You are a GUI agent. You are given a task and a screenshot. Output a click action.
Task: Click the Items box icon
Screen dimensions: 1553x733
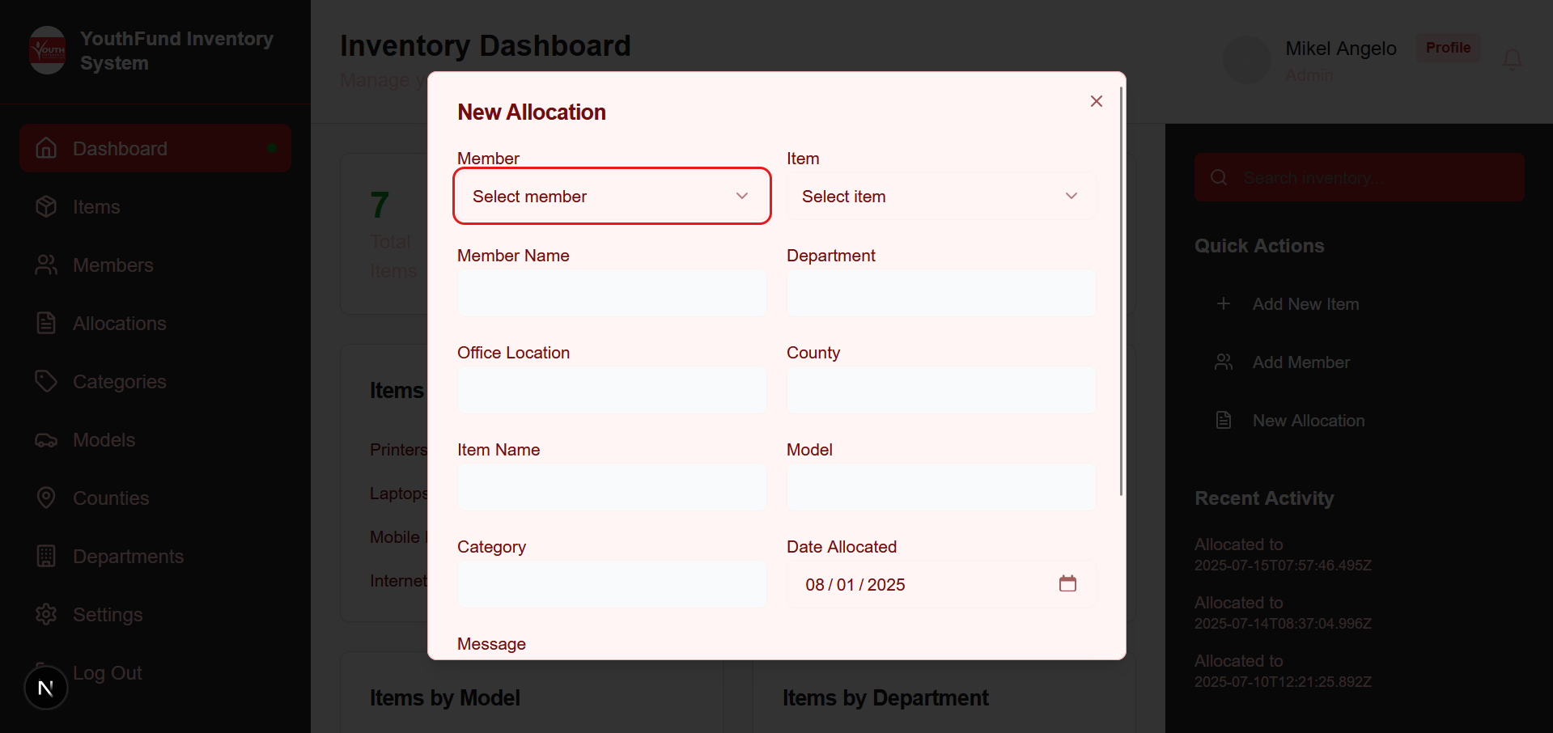pyautogui.click(x=46, y=206)
